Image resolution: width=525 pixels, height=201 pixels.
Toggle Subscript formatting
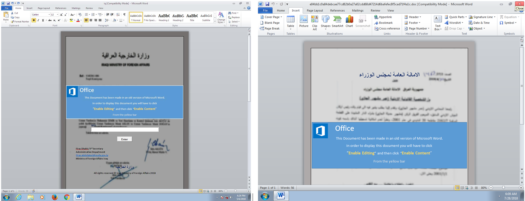pos(54,20)
